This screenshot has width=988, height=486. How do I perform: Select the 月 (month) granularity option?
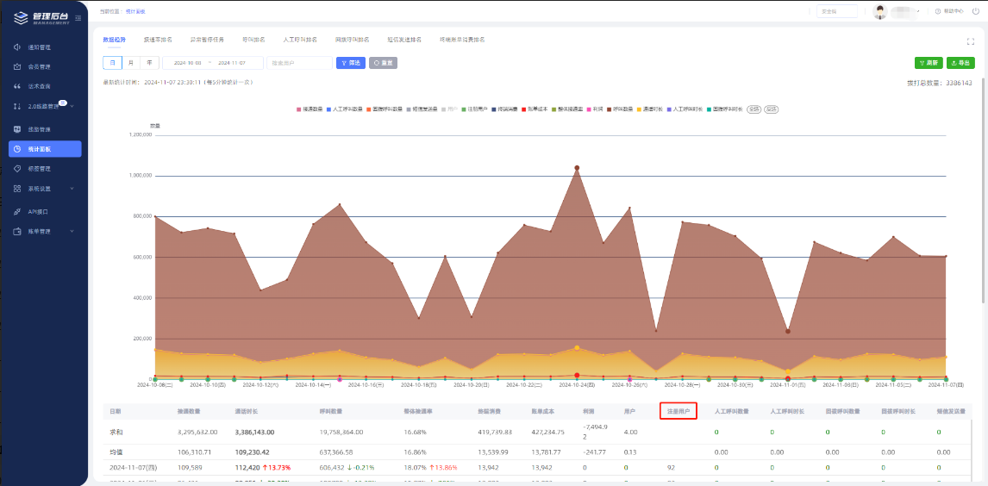(x=131, y=63)
